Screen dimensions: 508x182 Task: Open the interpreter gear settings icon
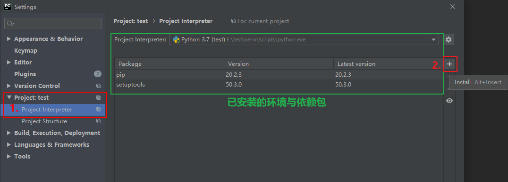[449, 40]
